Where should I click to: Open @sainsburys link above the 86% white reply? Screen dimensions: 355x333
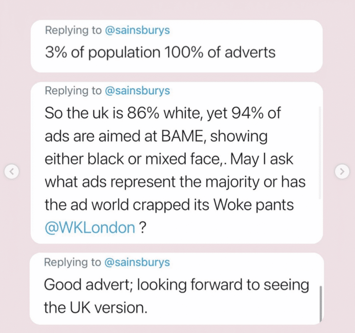(137, 91)
